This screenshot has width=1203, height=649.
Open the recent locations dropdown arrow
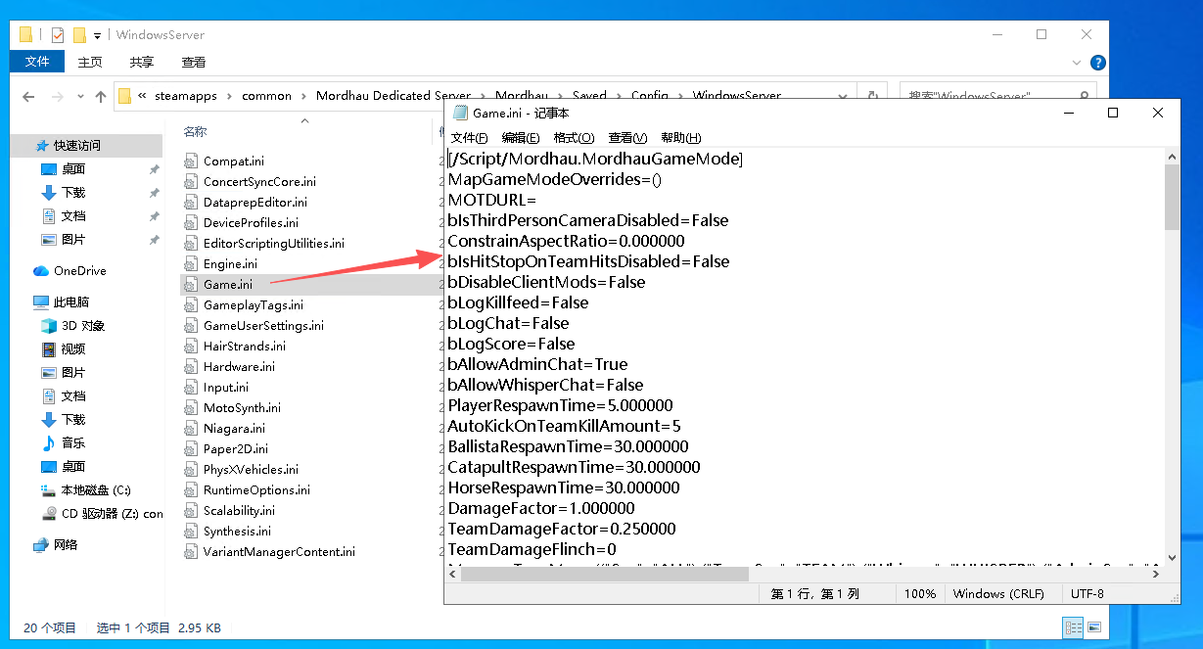pyautogui.click(x=79, y=97)
